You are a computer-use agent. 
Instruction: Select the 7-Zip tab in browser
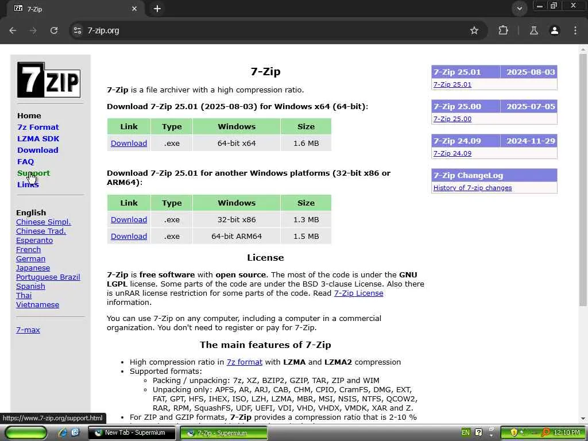click(x=75, y=9)
